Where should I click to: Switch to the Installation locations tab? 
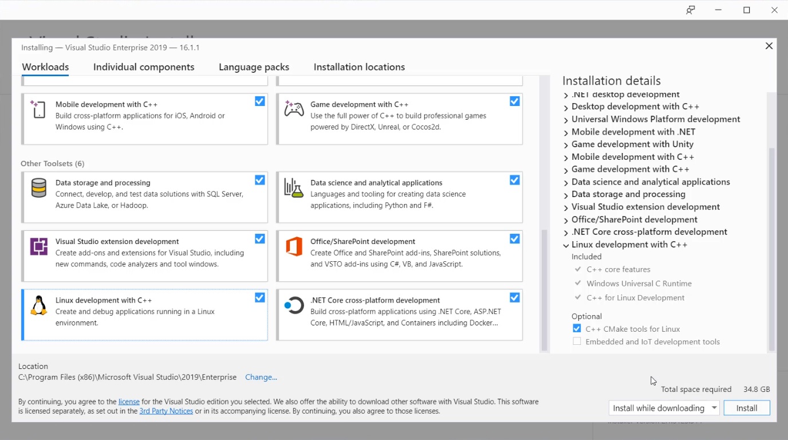pyautogui.click(x=359, y=67)
